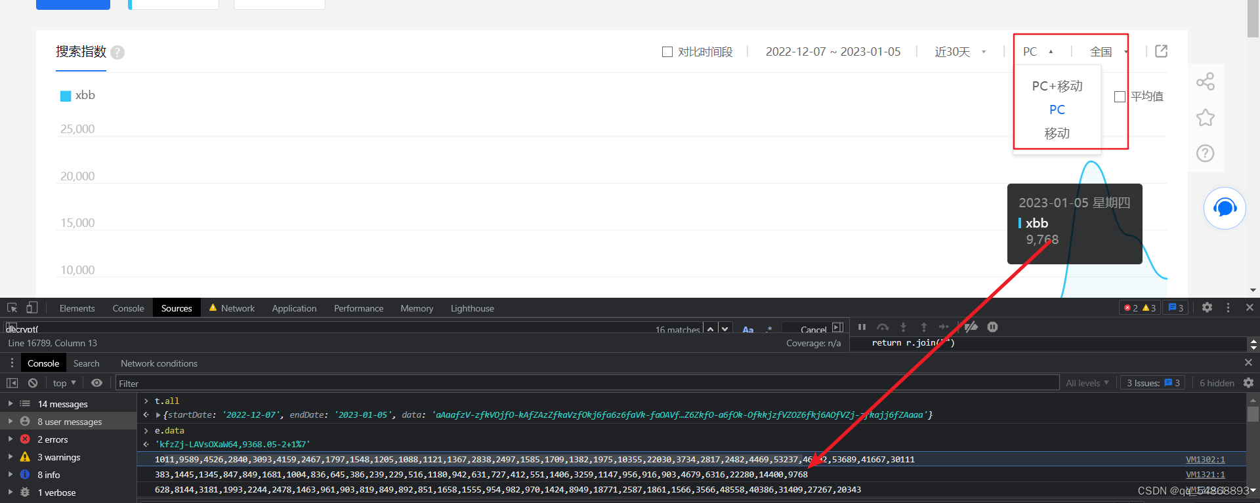Click the step into function icon
This screenshot has width=1260, height=503.
tap(903, 327)
